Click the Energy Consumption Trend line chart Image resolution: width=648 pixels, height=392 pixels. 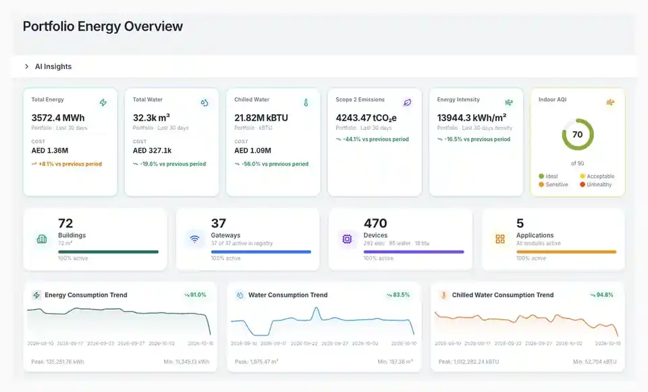(119, 322)
